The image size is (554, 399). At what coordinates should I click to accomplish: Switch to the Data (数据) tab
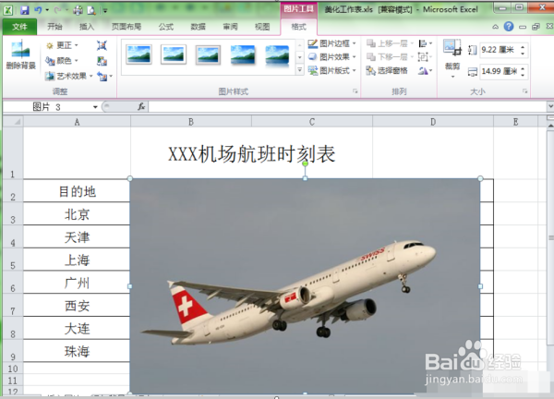pos(198,27)
